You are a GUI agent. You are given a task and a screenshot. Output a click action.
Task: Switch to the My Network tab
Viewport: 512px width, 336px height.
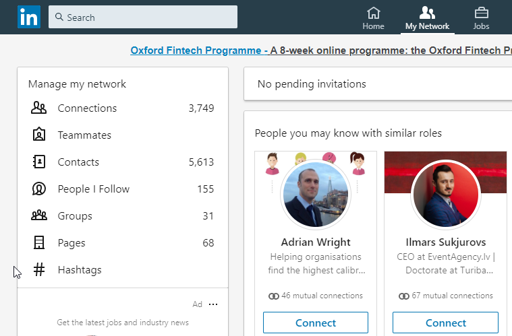(427, 18)
